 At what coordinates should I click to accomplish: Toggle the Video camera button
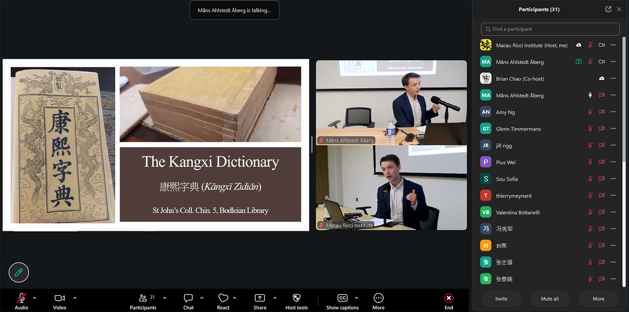59,298
